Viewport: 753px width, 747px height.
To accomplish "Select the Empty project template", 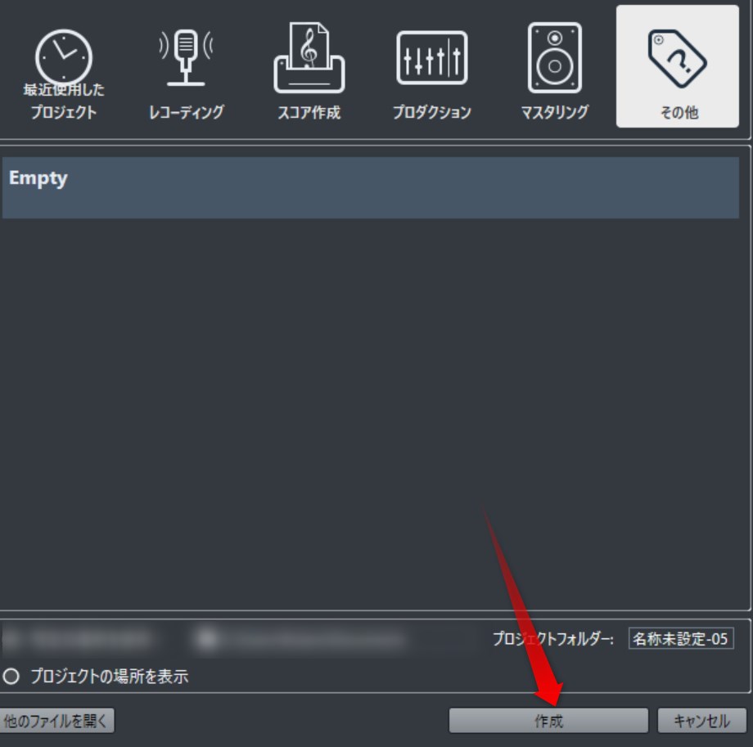I will [x=370, y=187].
